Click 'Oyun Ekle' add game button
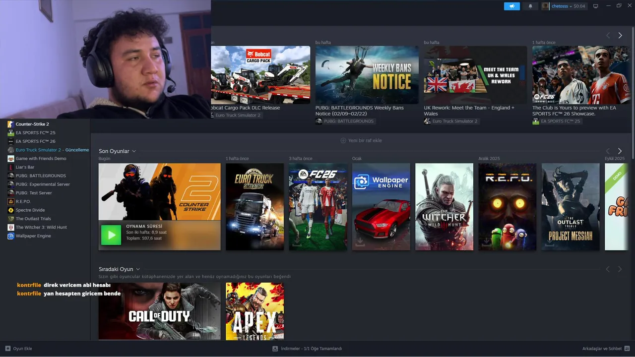Image resolution: width=635 pixels, height=357 pixels. pos(18,349)
